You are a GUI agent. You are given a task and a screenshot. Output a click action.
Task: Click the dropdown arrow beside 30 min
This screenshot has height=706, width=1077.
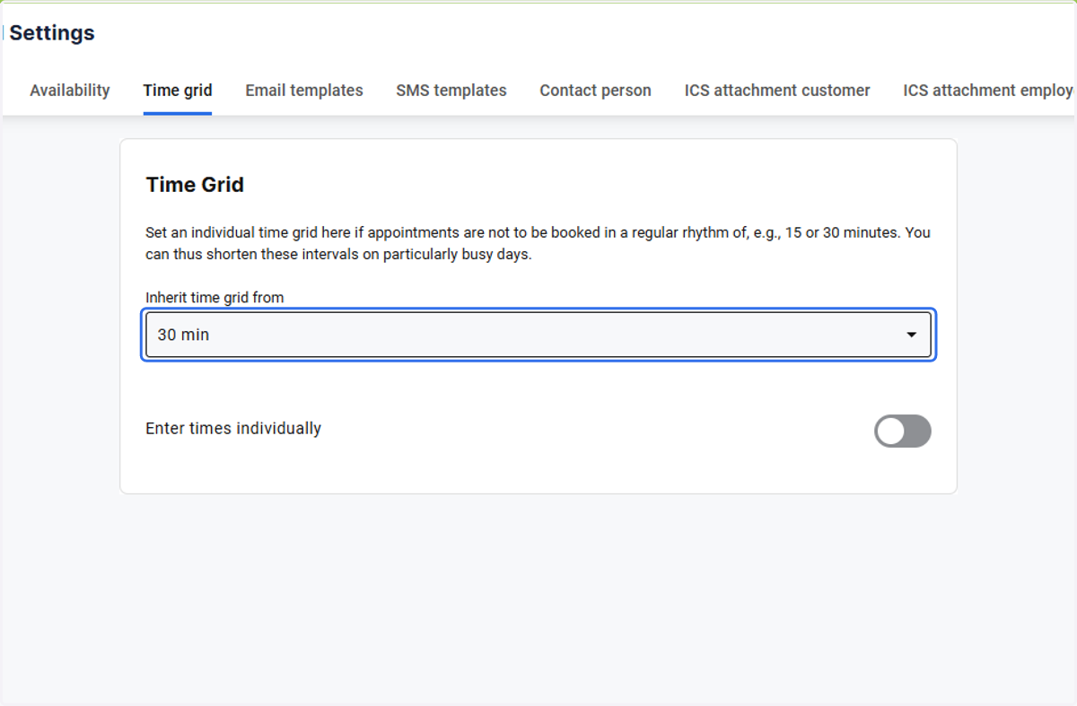911,335
